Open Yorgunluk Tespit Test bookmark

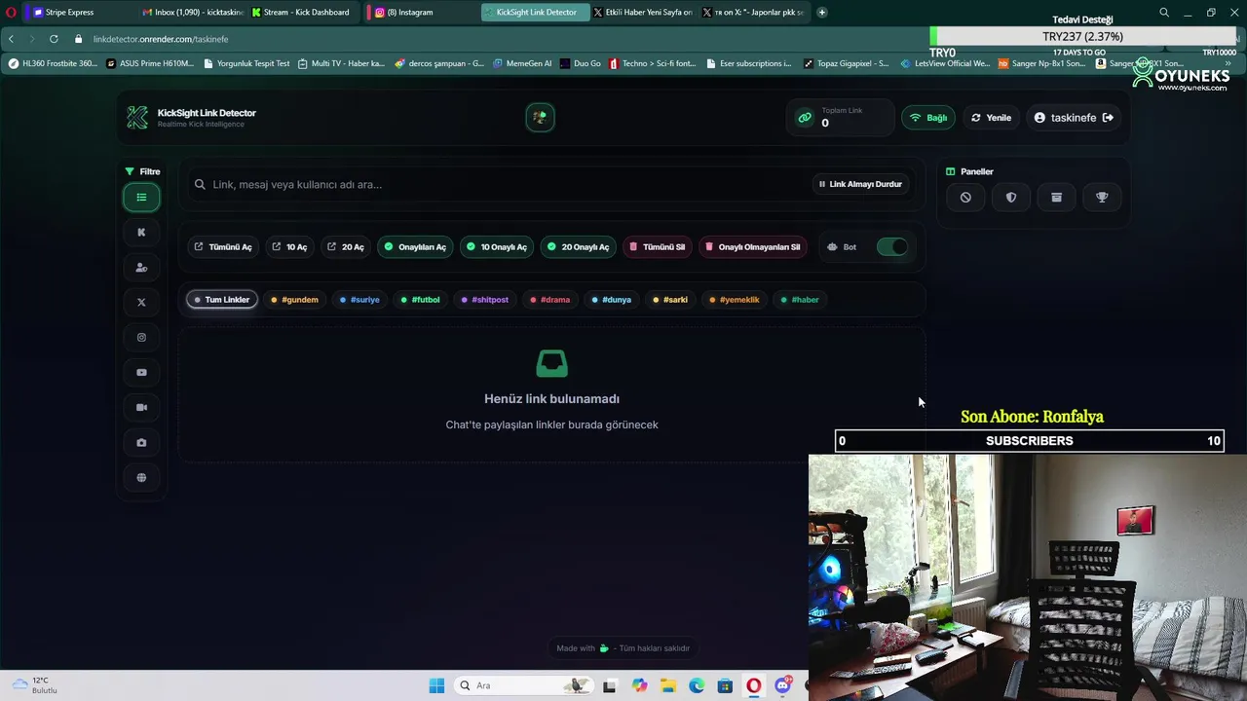pyautogui.click(x=246, y=63)
